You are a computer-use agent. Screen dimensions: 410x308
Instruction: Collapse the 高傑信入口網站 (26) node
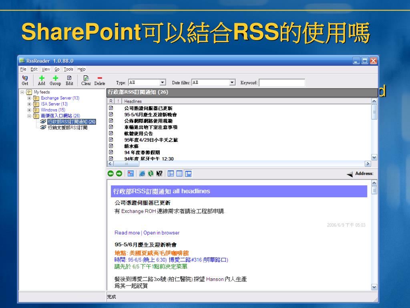pyautogui.click(x=29, y=116)
